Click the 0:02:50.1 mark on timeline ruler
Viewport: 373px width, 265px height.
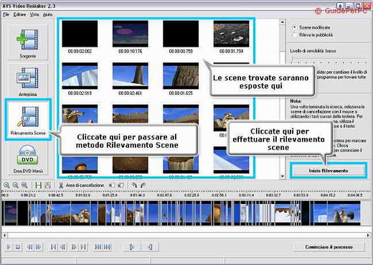219,195
